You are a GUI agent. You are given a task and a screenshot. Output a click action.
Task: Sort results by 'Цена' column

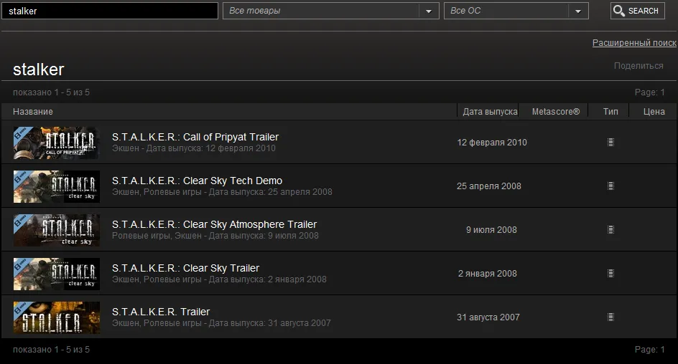(x=654, y=112)
